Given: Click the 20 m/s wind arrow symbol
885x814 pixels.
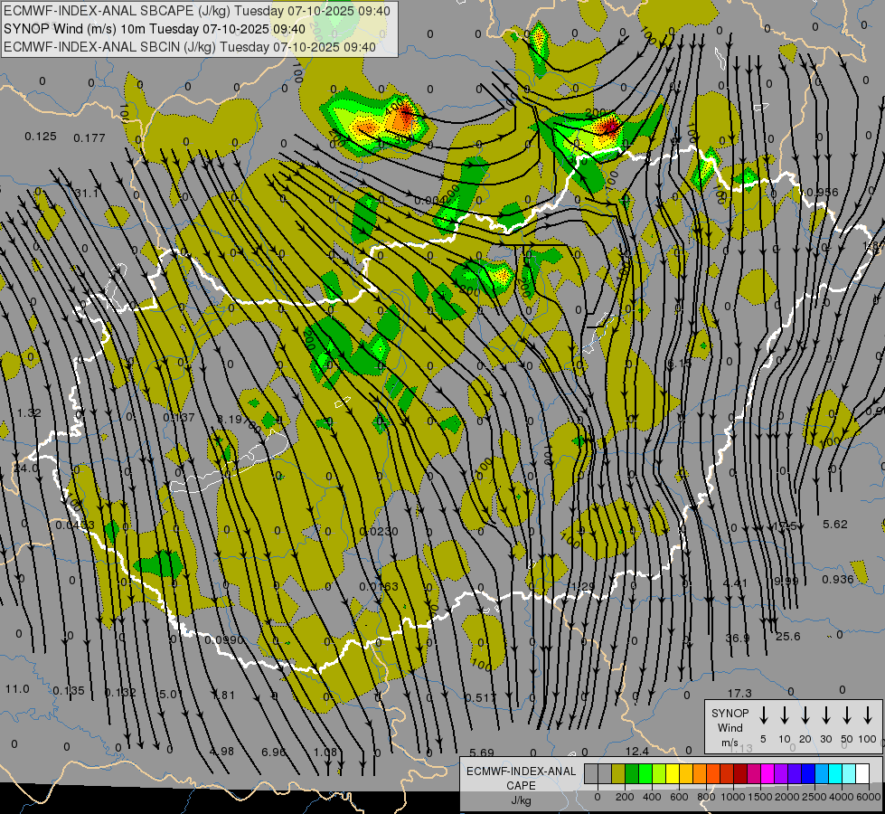Looking at the screenshot, I should pos(805,715).
